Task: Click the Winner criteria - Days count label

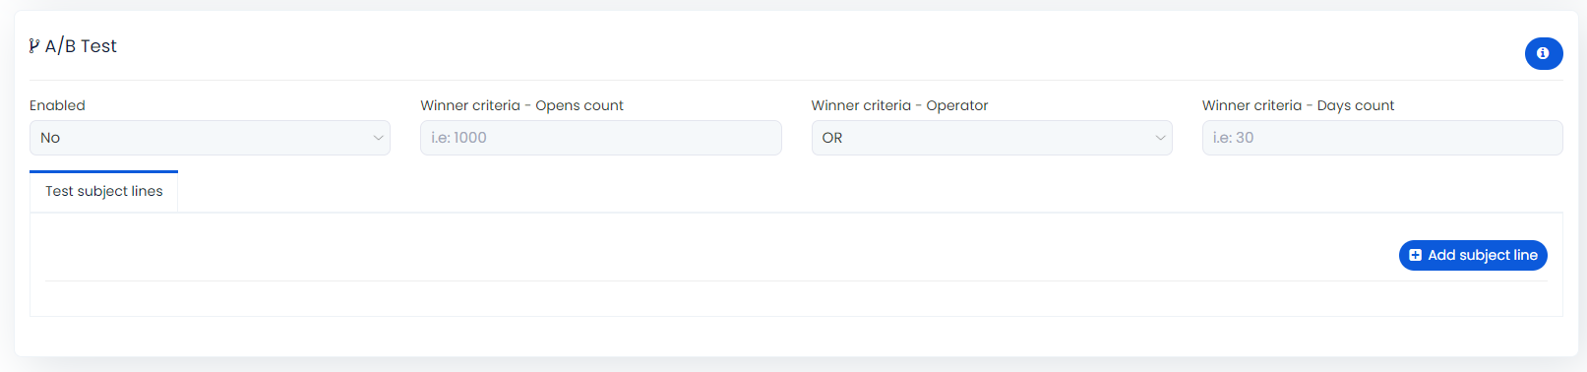Action: 1298,105
